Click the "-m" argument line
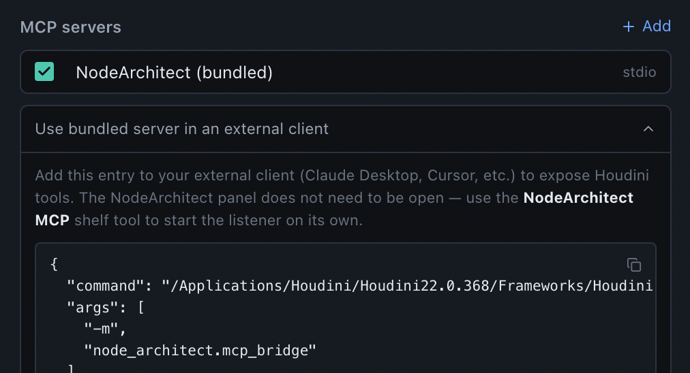This screenshot has width=690, height=373. coord(105,329)
